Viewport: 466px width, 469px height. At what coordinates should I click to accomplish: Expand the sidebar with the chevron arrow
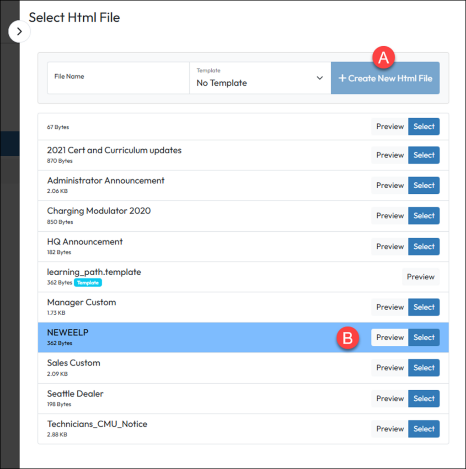coord(19,32)
